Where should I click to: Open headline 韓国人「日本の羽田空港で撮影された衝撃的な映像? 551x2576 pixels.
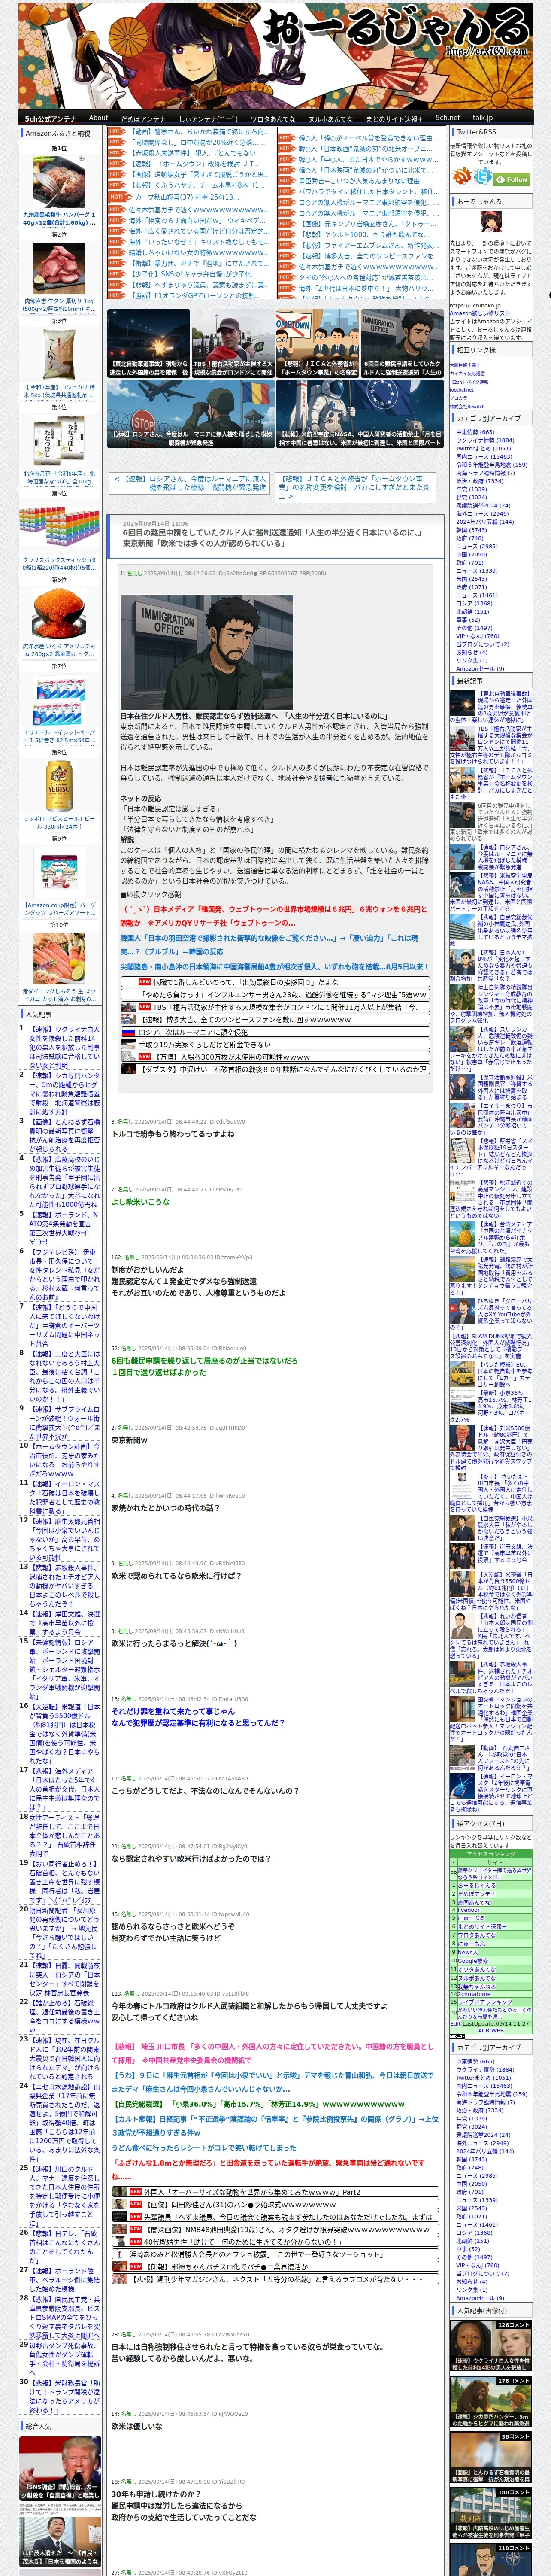(270, 944)
